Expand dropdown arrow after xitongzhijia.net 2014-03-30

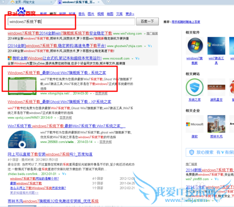(x=91, y=94)
